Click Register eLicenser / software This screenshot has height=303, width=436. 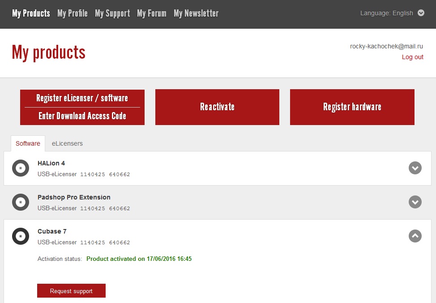[x=82, y=98]
